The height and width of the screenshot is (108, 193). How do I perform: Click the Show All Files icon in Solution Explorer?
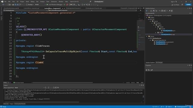pos(164,11)
